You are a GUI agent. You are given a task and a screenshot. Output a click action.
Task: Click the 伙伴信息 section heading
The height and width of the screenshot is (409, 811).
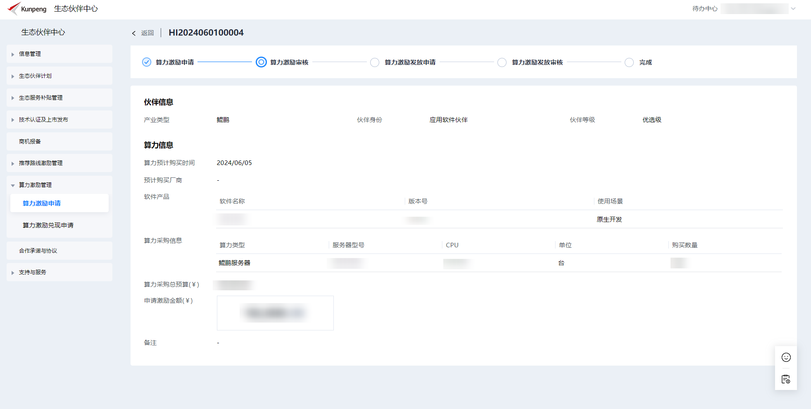(x=159, y=102)
